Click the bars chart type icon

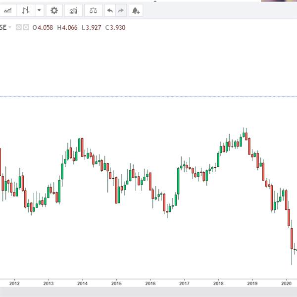click(26, 10)
